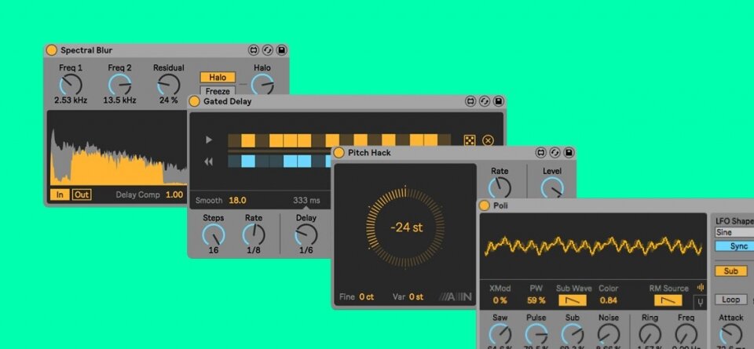Screen dimensions: 754x349
Task: Click the Ring knob in Poli
Action: (650, 334)
